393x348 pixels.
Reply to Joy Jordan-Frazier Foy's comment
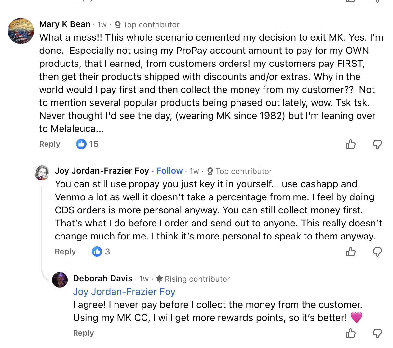click(65, 252)
